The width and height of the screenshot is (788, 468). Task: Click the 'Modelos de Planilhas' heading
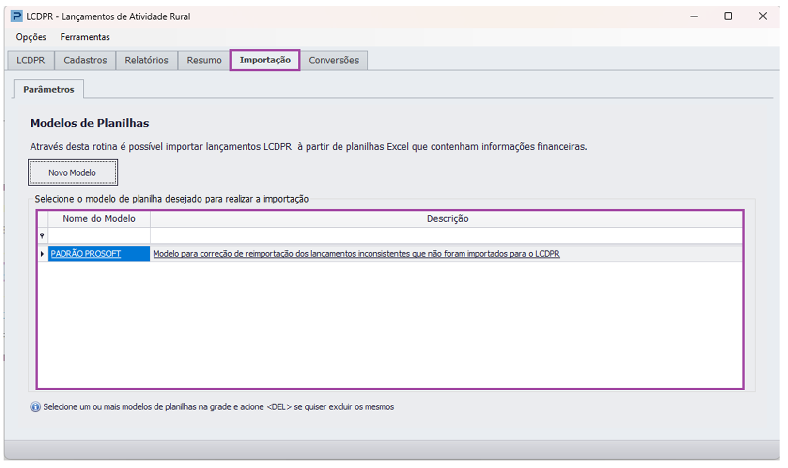click(90, 123)
